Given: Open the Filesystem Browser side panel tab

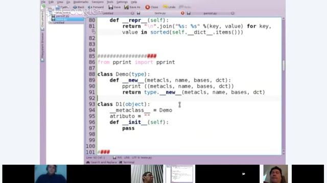Looking at the screenshot, I should (x=42, y=47).
